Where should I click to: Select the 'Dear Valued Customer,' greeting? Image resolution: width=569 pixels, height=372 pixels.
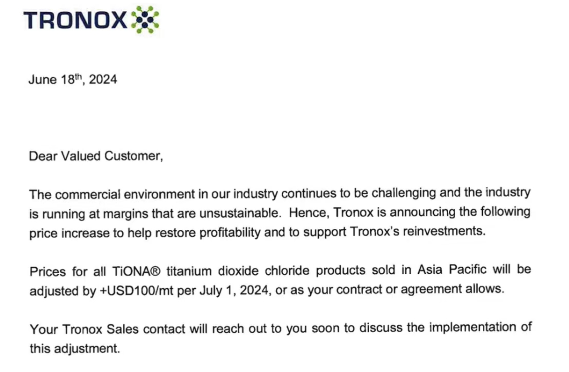(96, 156)
